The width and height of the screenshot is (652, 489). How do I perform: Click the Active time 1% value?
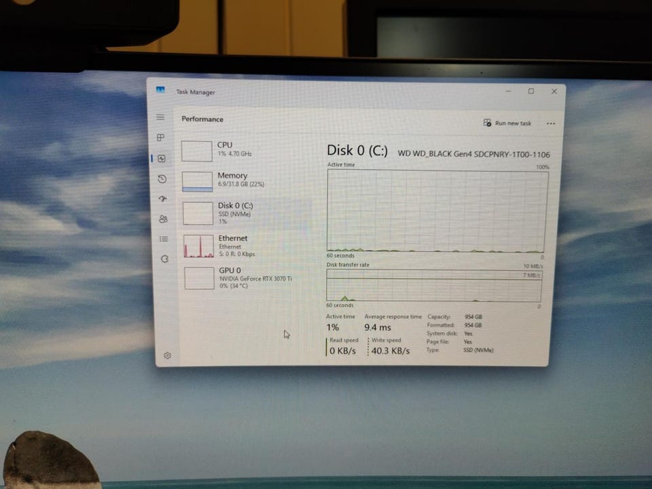click(333, 327)
